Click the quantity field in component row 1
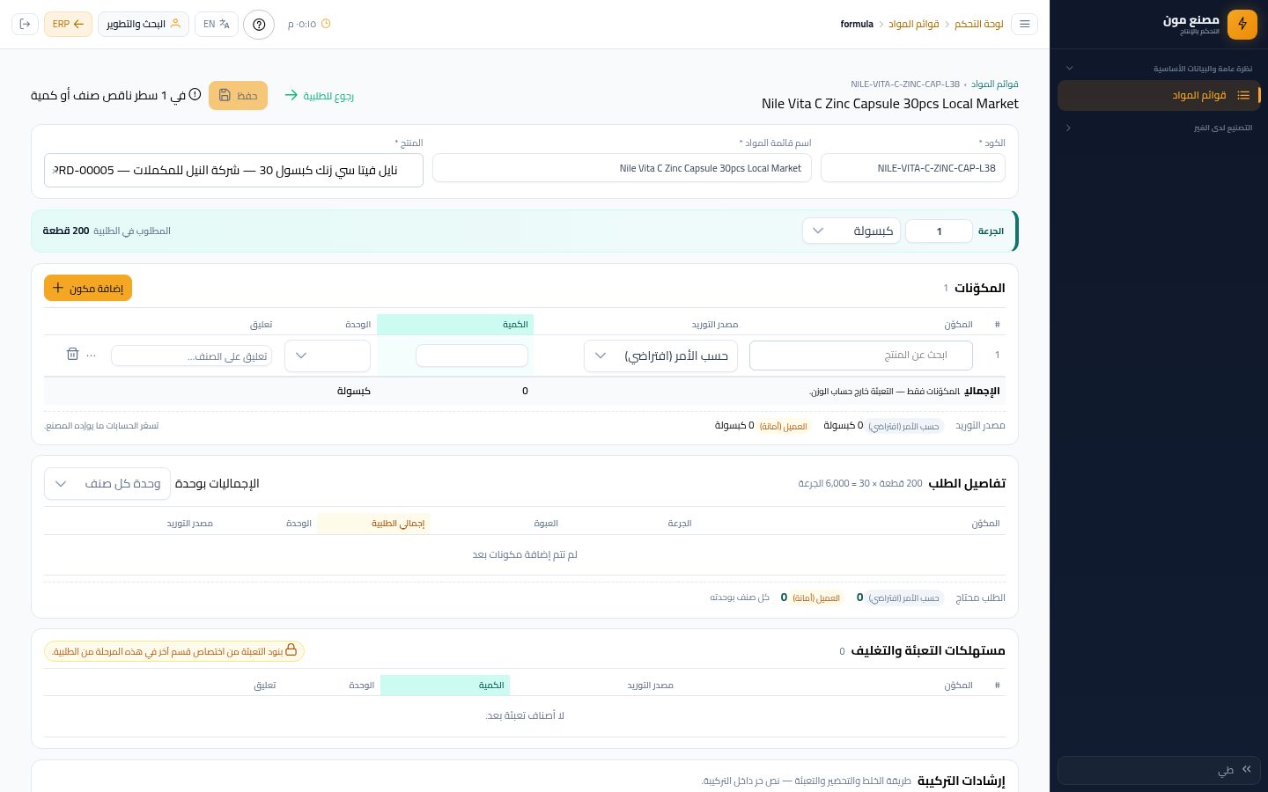Viewport: 1268px width, 792px height. 472,356
